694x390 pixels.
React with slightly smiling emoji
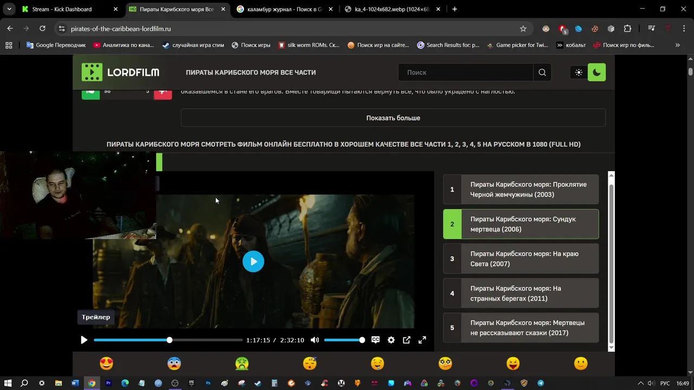pos(581,363)
